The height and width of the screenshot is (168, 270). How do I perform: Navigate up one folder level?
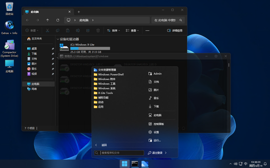coord(47,20)
